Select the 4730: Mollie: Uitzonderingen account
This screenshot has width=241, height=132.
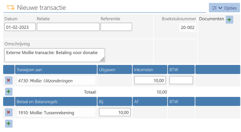[56, 80]
